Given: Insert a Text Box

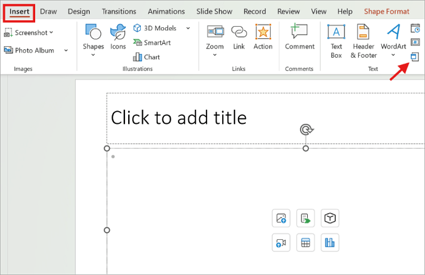Looking at the screenshot, I should 336,41.
